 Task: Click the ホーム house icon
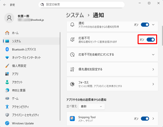pyautogui.click(x=7, y=33)
